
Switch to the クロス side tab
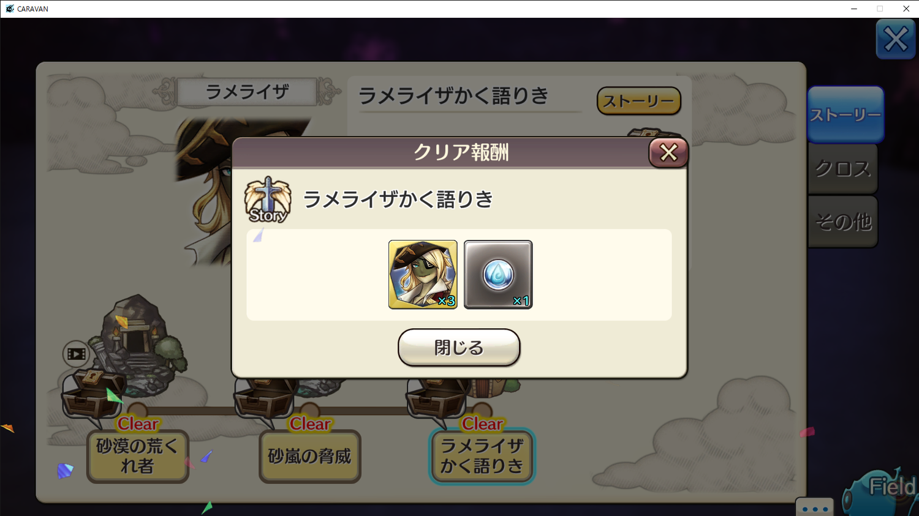[843, 169]
